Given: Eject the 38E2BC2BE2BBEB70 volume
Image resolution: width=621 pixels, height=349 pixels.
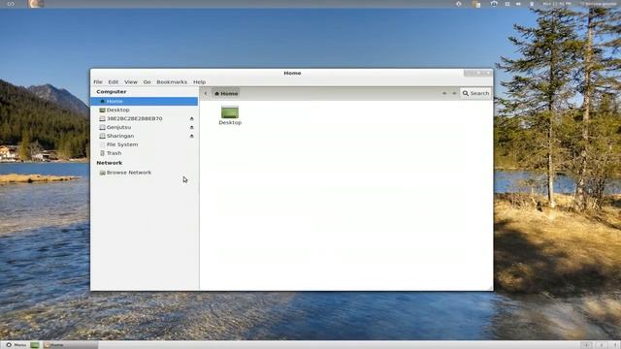Looking at the screenshot, I should click(192, 118).
